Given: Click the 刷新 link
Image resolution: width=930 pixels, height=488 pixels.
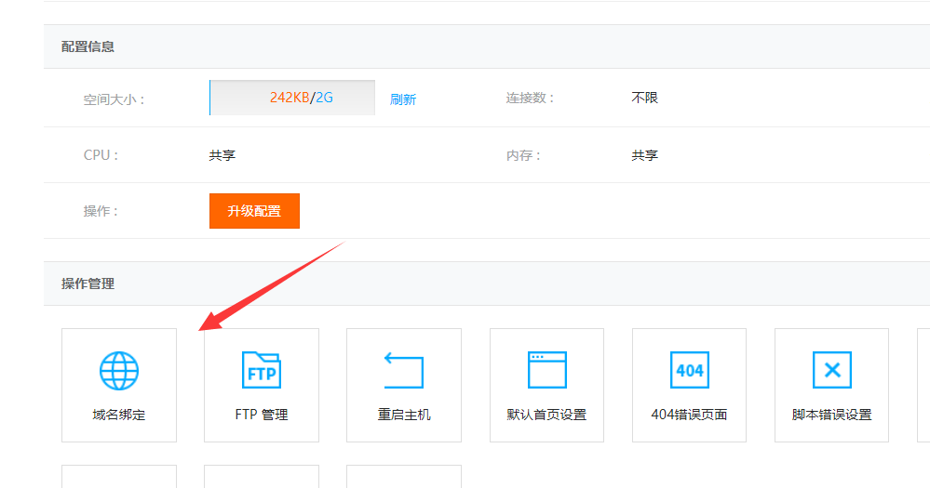Looking at the screenshot, I should point(403,99).
